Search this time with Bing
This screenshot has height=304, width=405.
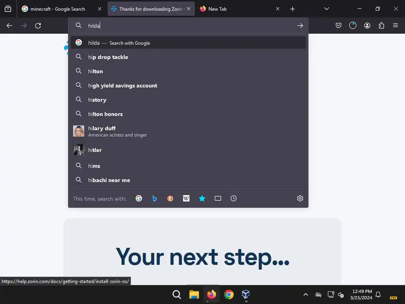pyautogui.click(x=155, y=198)
